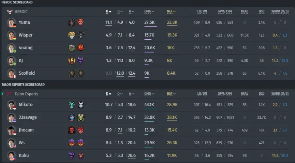This screenshot has width=295, height=163.
Task: Click Talon Esports WARD (O/S) header
Action: (x=280, y=94)
